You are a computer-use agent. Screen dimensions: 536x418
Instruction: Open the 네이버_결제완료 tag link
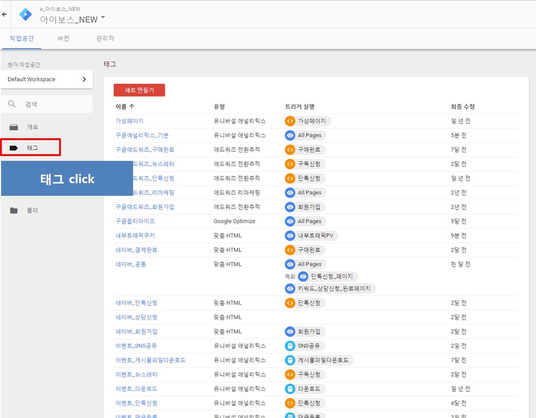pos(137,250)
